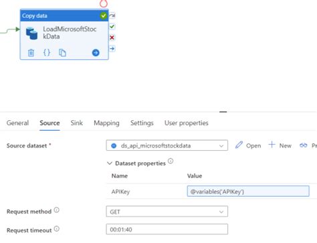Open Source dataset dropdown ds_api_microsoftstockdata
Viewport: 317px width, 243px height.
tap(167, 146)
